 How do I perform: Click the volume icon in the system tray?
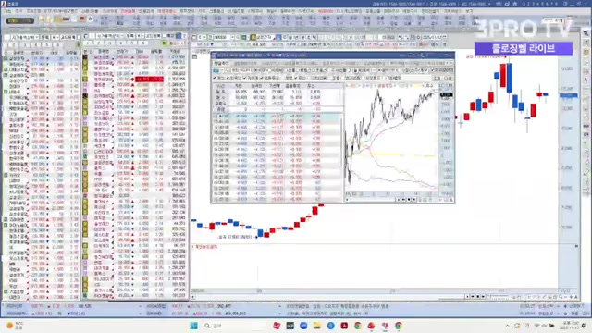point(545,326)
